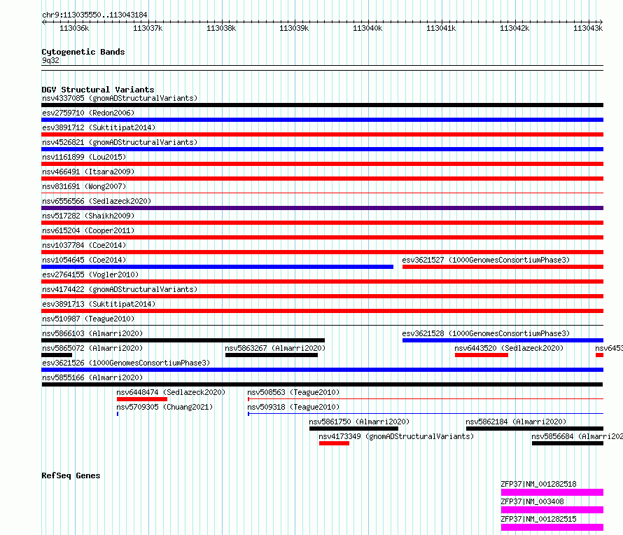Click the nsv831691 (Wong2007) label
This screenshot has width=623, height=535.
tap(84, 186)
